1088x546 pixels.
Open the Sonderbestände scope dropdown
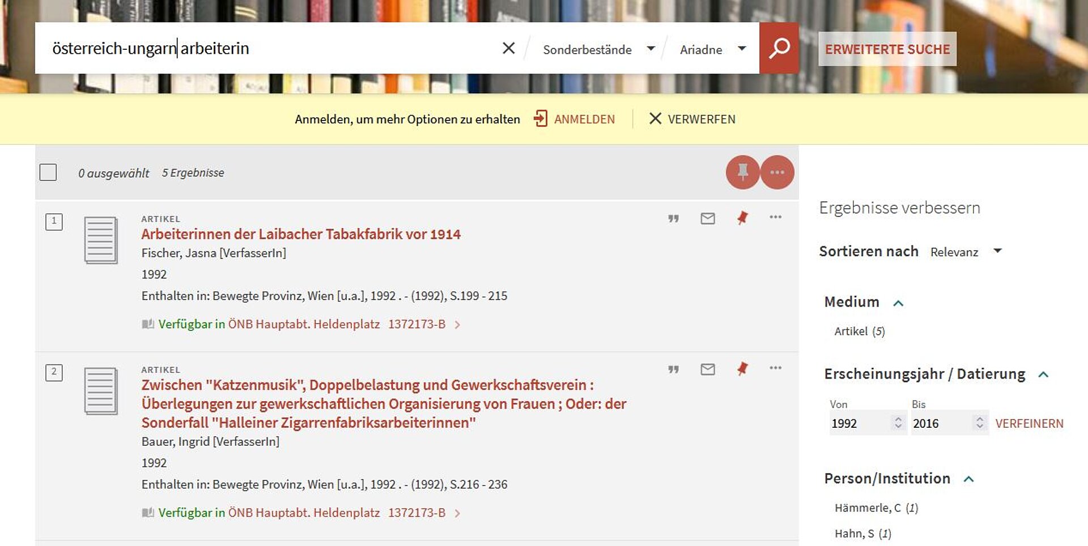click(x=598, y=49)
